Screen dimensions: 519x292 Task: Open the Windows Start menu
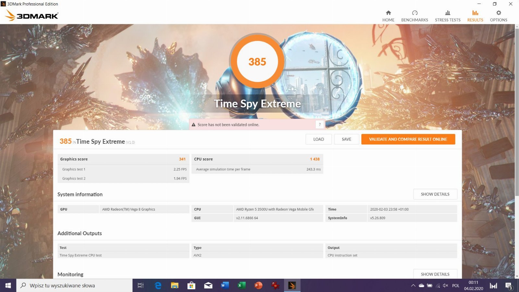pos(8,286)
